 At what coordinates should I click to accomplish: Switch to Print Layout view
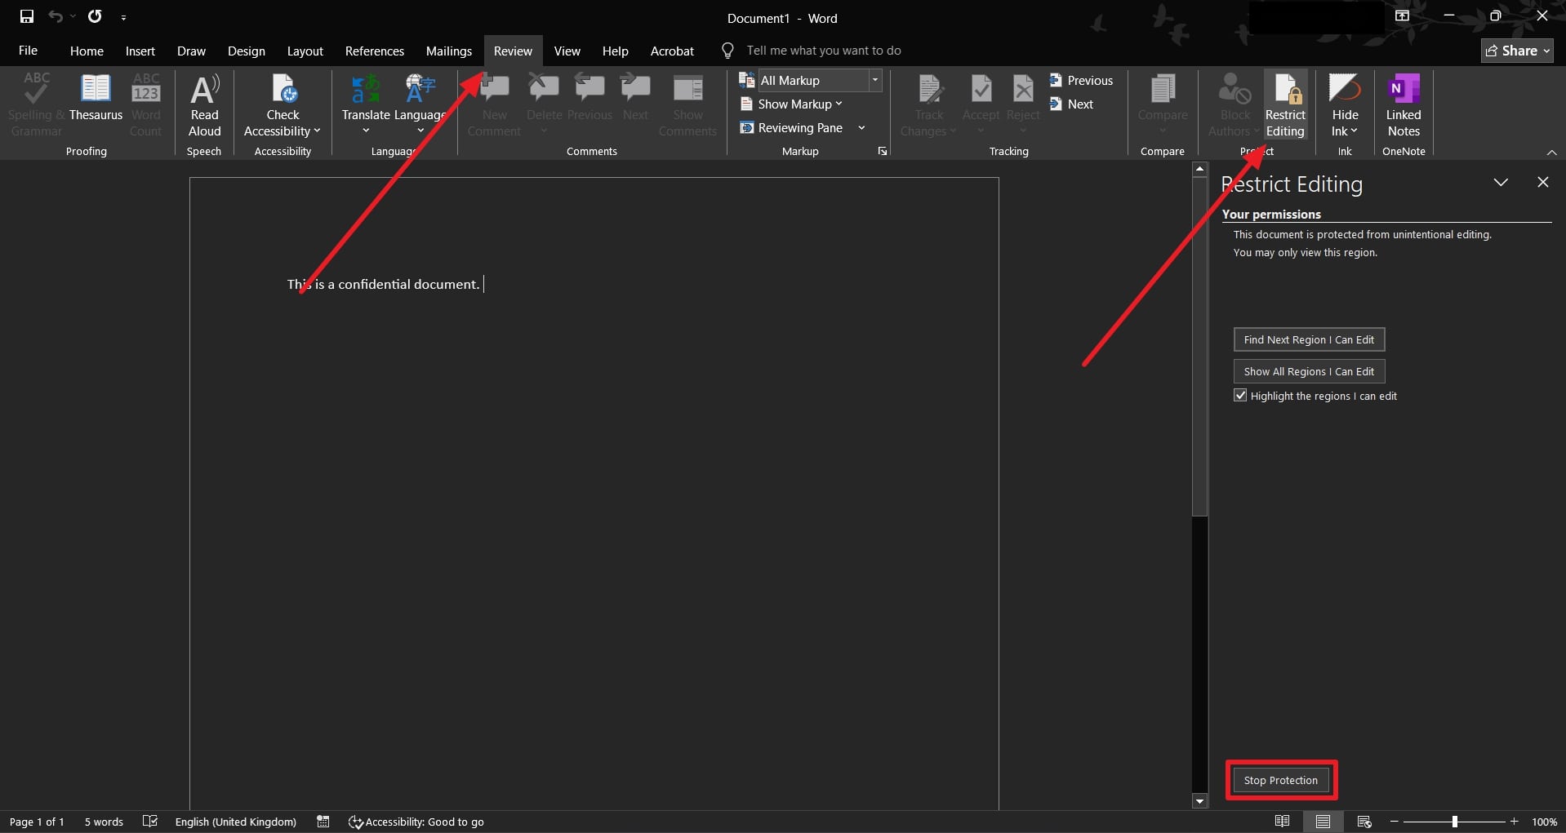(1323, 822)
